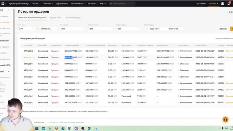Open the order status Все dropdown

[129, 29]
